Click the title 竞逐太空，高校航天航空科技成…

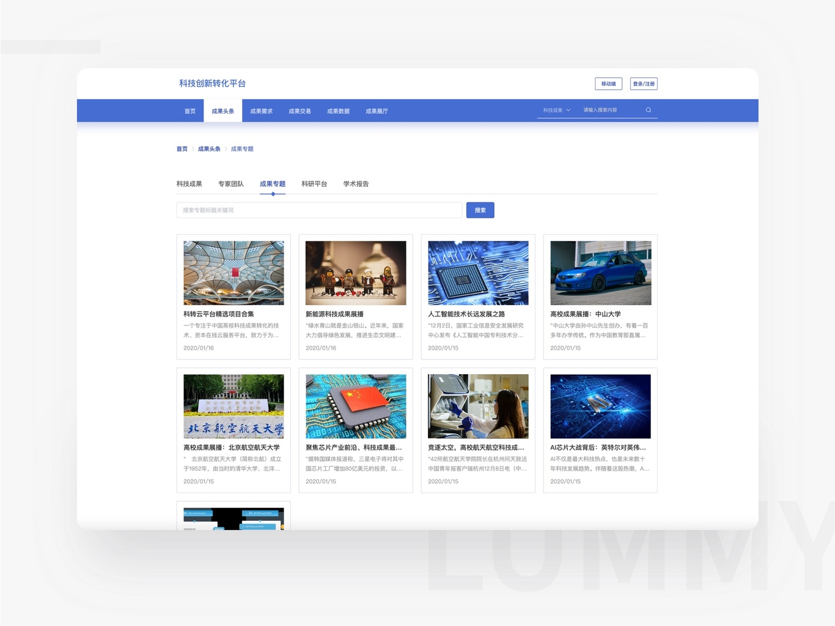pyautogui.click(x=476, y=448)
